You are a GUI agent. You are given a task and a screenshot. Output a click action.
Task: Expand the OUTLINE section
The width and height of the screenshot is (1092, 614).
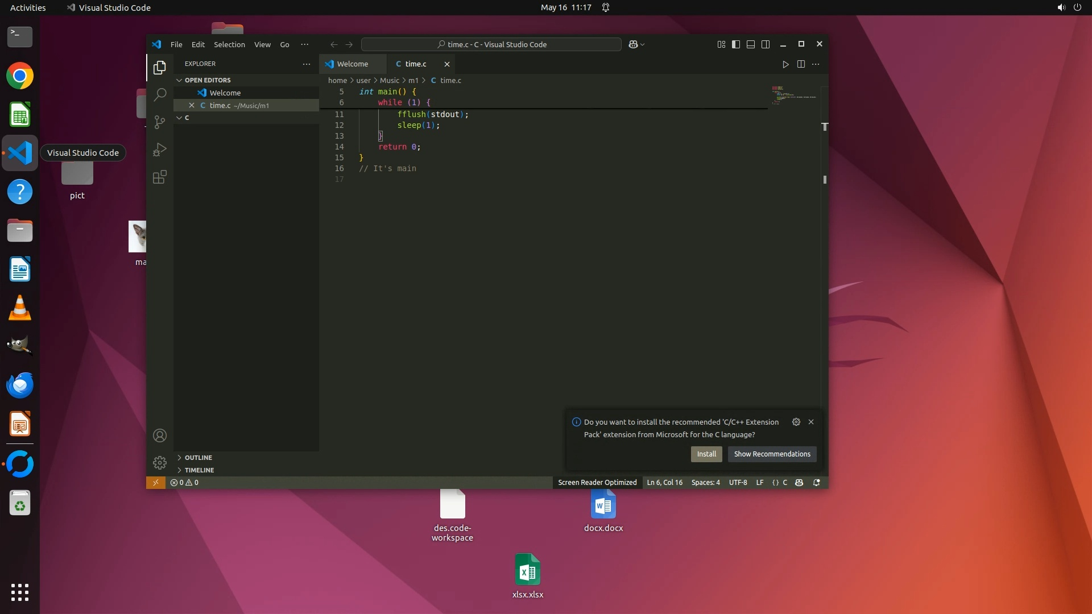point(198,458)
